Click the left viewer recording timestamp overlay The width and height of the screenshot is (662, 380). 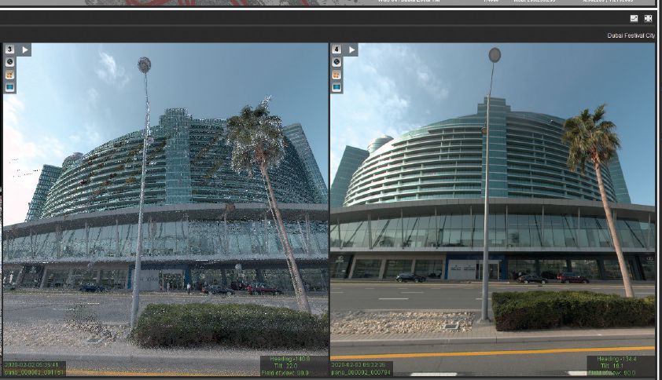coord(35,368)
